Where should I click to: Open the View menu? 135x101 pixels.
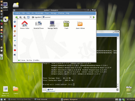[x=28, y=13]
